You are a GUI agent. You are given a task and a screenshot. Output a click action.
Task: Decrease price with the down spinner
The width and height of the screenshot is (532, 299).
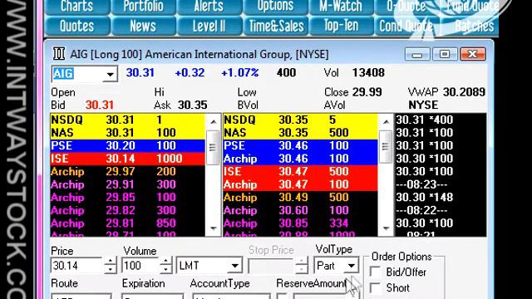coord(110,269)
